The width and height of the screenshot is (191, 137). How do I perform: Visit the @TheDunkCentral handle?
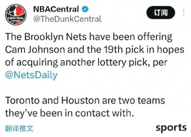click(x=67, y=19)
